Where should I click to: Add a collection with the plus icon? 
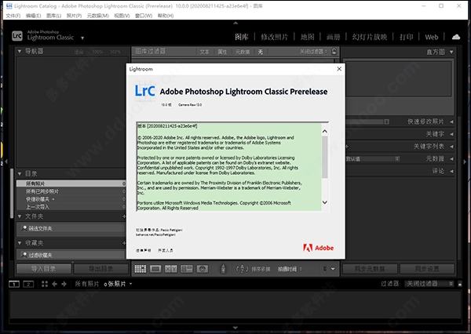[x=123, y=243]
